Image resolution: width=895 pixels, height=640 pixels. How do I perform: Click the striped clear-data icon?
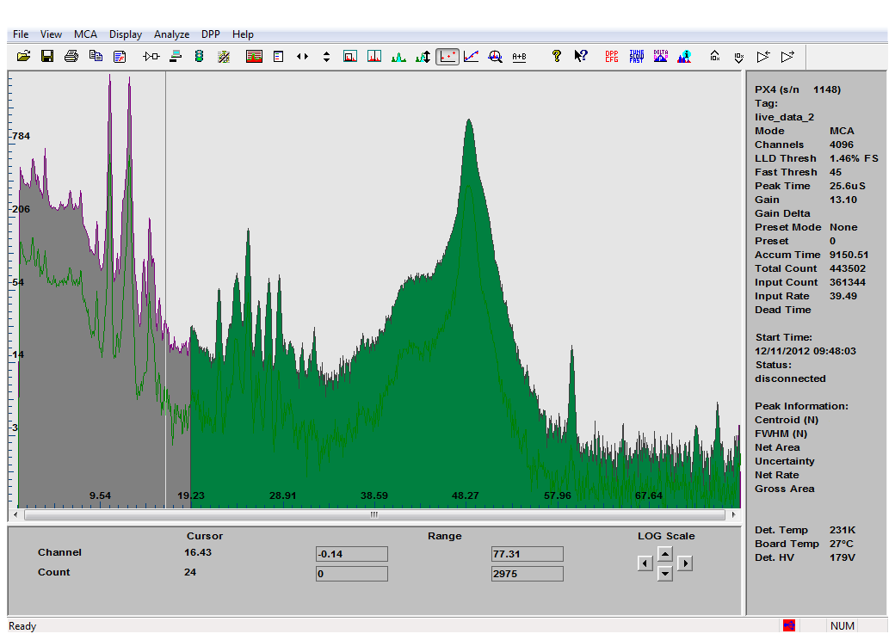tap(224, 57)
